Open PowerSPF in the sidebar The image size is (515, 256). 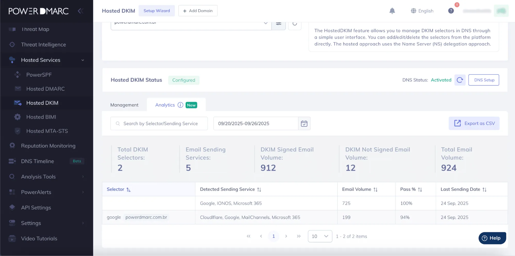39,75
